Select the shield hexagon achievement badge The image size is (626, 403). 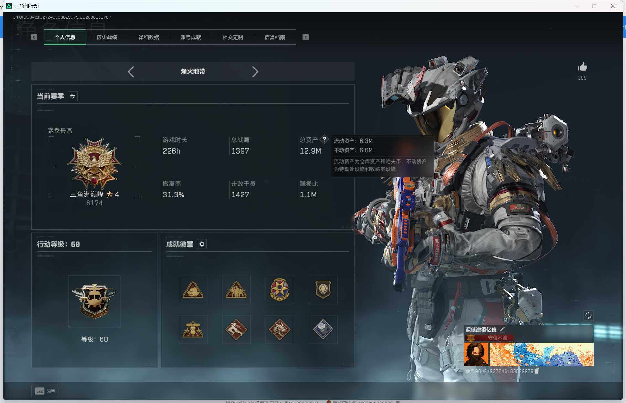pos(323,290)
